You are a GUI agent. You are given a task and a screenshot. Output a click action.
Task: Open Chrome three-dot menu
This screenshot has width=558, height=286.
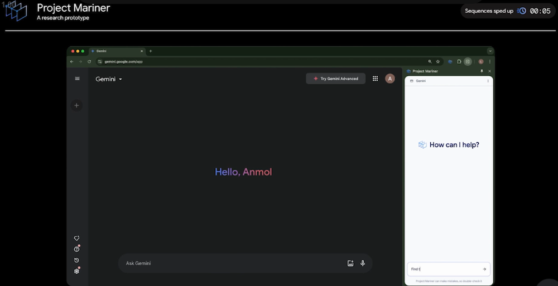tap(490, 61)
